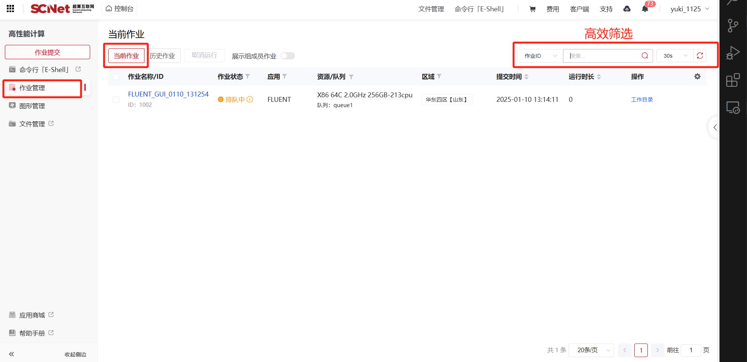Click the shopping cart icon
This screenshot has height=362, width=747.
pos(532,9)
